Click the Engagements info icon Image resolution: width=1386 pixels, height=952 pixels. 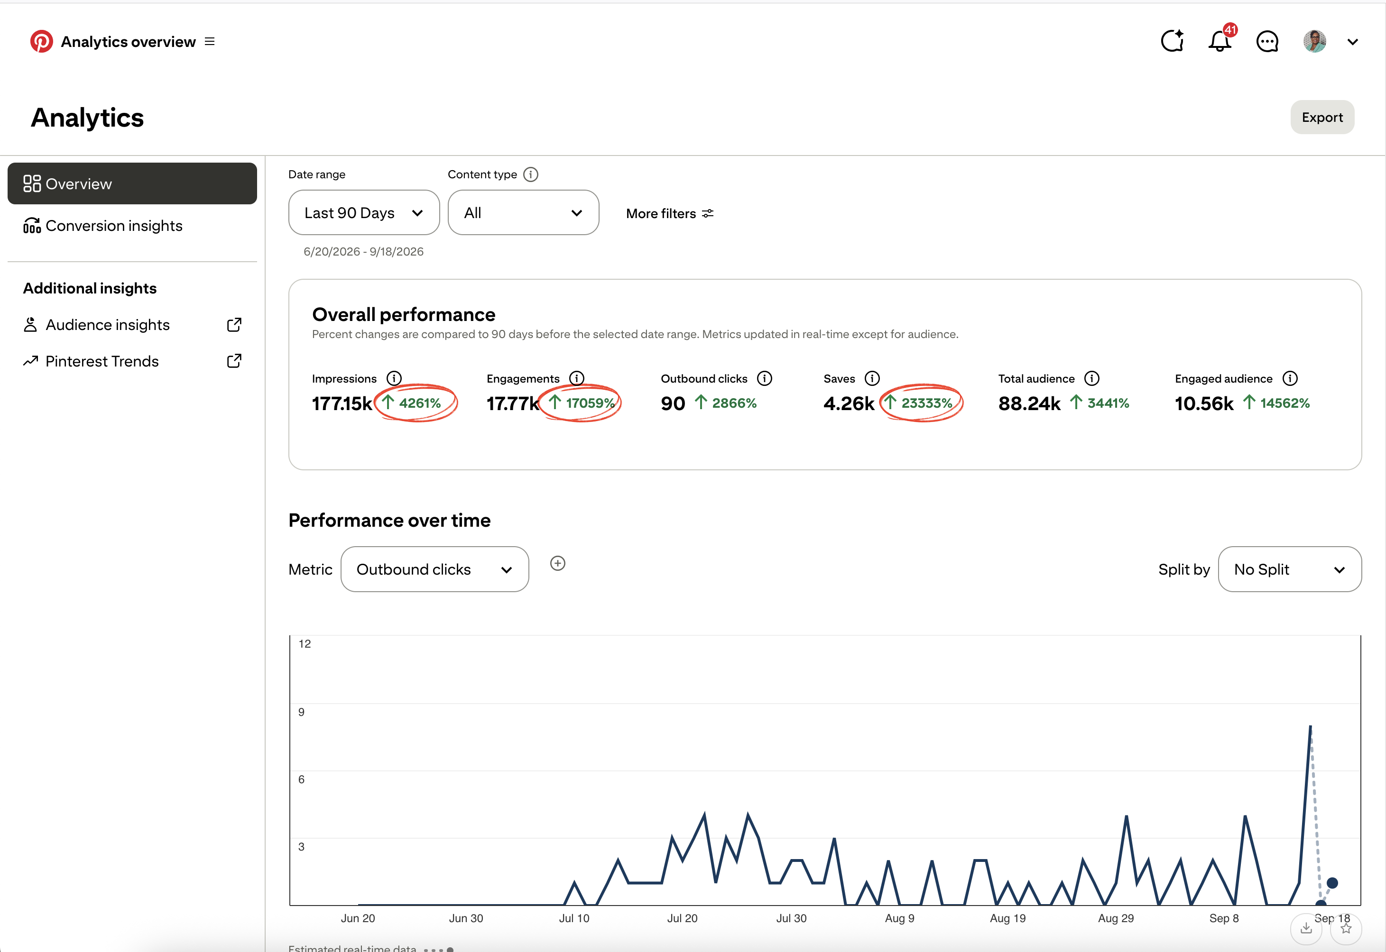point(576,378)
